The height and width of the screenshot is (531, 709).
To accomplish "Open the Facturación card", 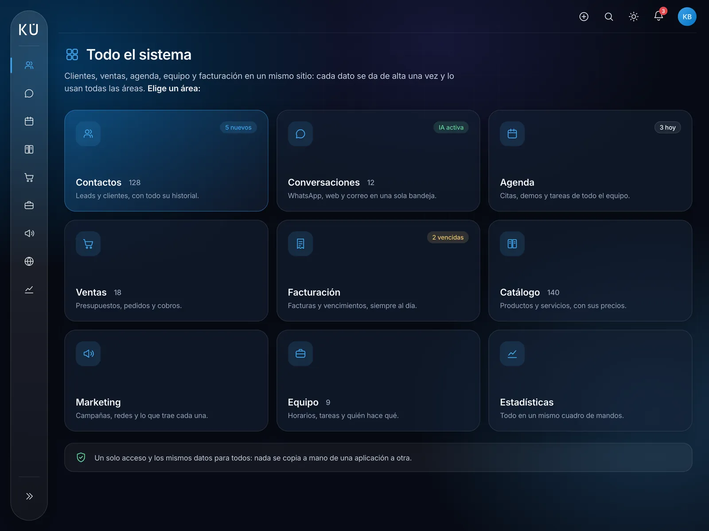I will (378, 271).
